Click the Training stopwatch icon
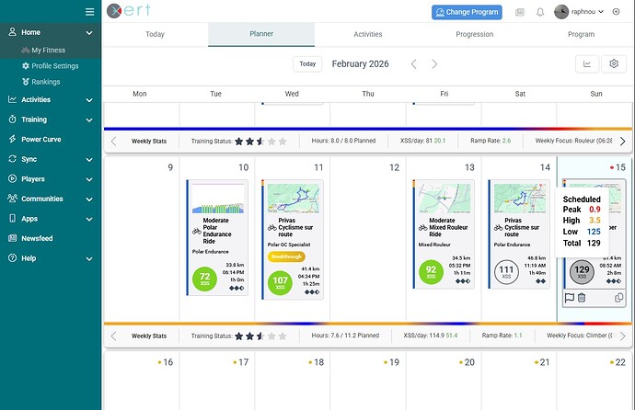Image resolution: width=635 pixels, height=410 pixels. coord(13,120)
